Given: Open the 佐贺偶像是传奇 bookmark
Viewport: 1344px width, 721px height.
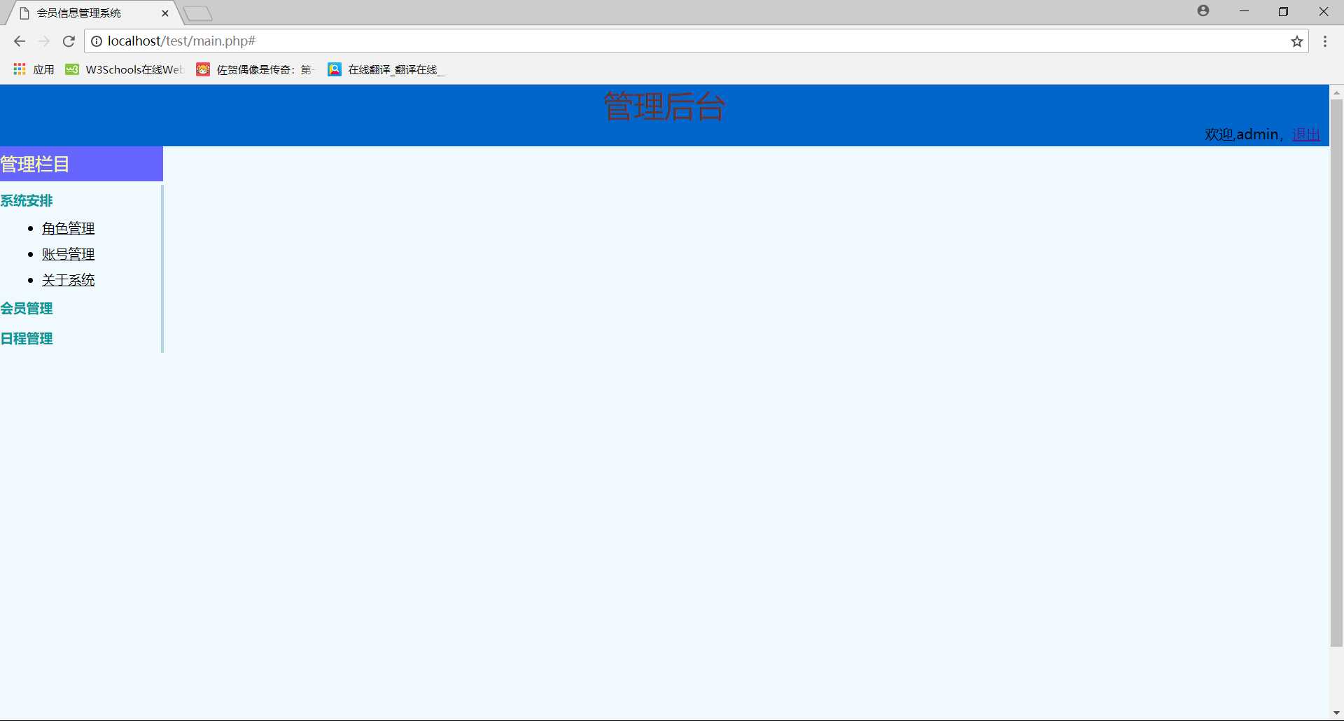Looking at the screenshot, I should [255, 69].
